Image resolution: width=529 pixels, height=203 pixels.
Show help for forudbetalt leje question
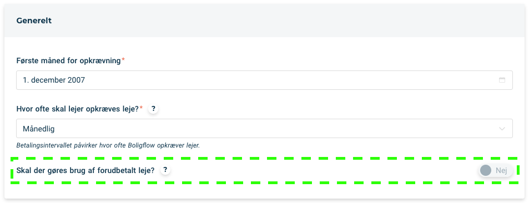point(165,170)
